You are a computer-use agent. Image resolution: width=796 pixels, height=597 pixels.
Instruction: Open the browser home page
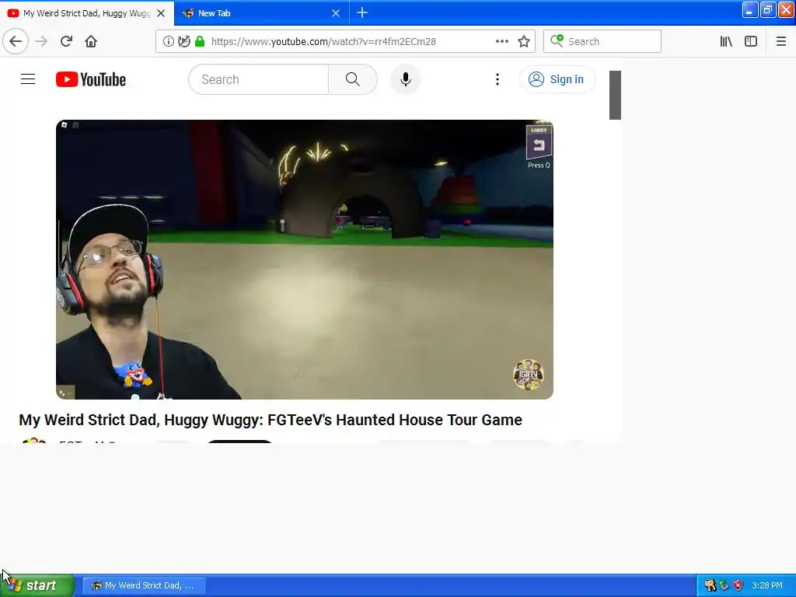coord(91,41)
